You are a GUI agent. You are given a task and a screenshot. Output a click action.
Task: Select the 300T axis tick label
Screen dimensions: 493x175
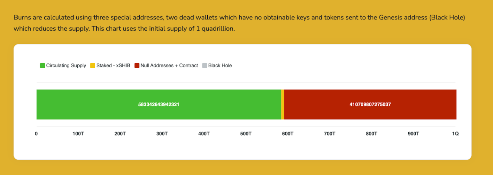[162, 134]
